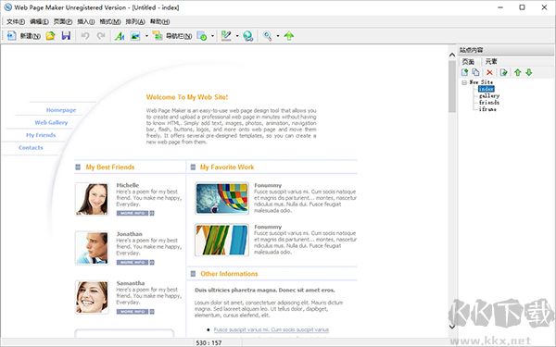Select the colorful stripes artwork image
Screen dimensions: 556x347
pos(221,240)
